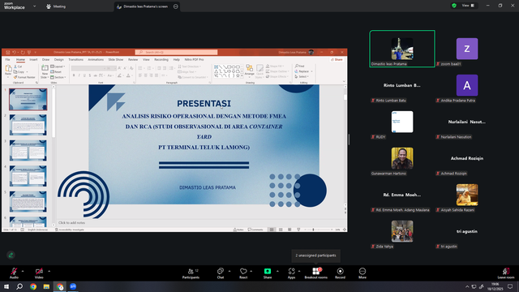This screenshot has height=292, width=519.
Task: Open screen share options circle icon on tab
Action: [x=175, y=6]
